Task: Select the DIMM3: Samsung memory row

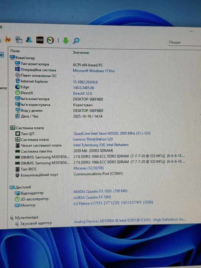Action: point(42,157)
